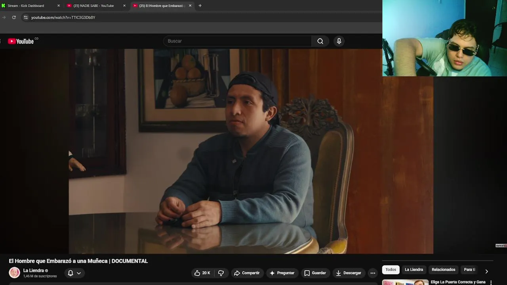Expand notification options dropdown arrow
Image resolution: width=507 pixels, height=285 pixels.
tap(79, 273)
